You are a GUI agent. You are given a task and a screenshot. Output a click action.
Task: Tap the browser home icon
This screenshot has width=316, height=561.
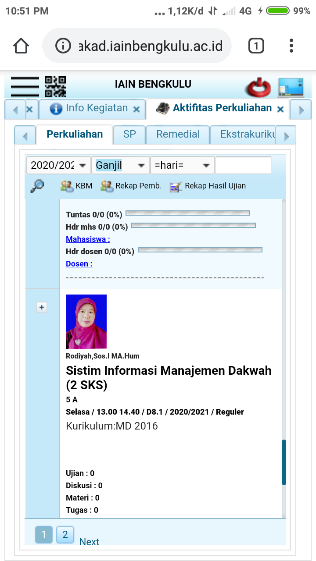point(21,46)
